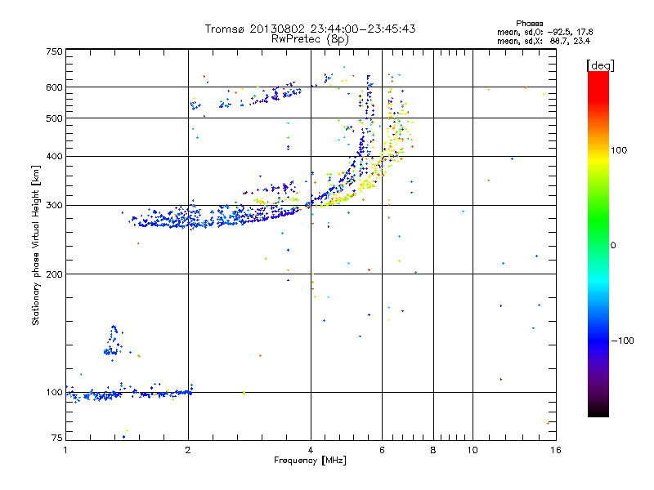Click the blue peak-shaped cluster near 130 km
This screenshot has height=490, width=654.
click(x=113, y=341)
